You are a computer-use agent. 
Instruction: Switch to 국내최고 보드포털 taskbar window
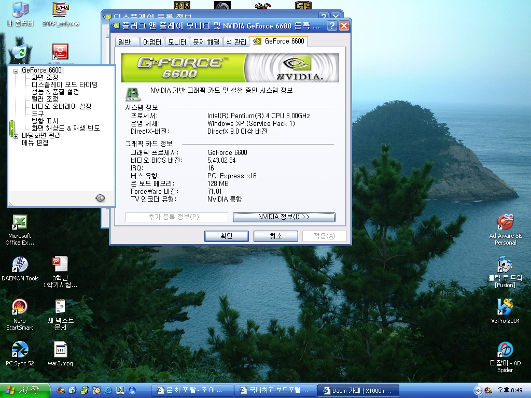[275, 391]
